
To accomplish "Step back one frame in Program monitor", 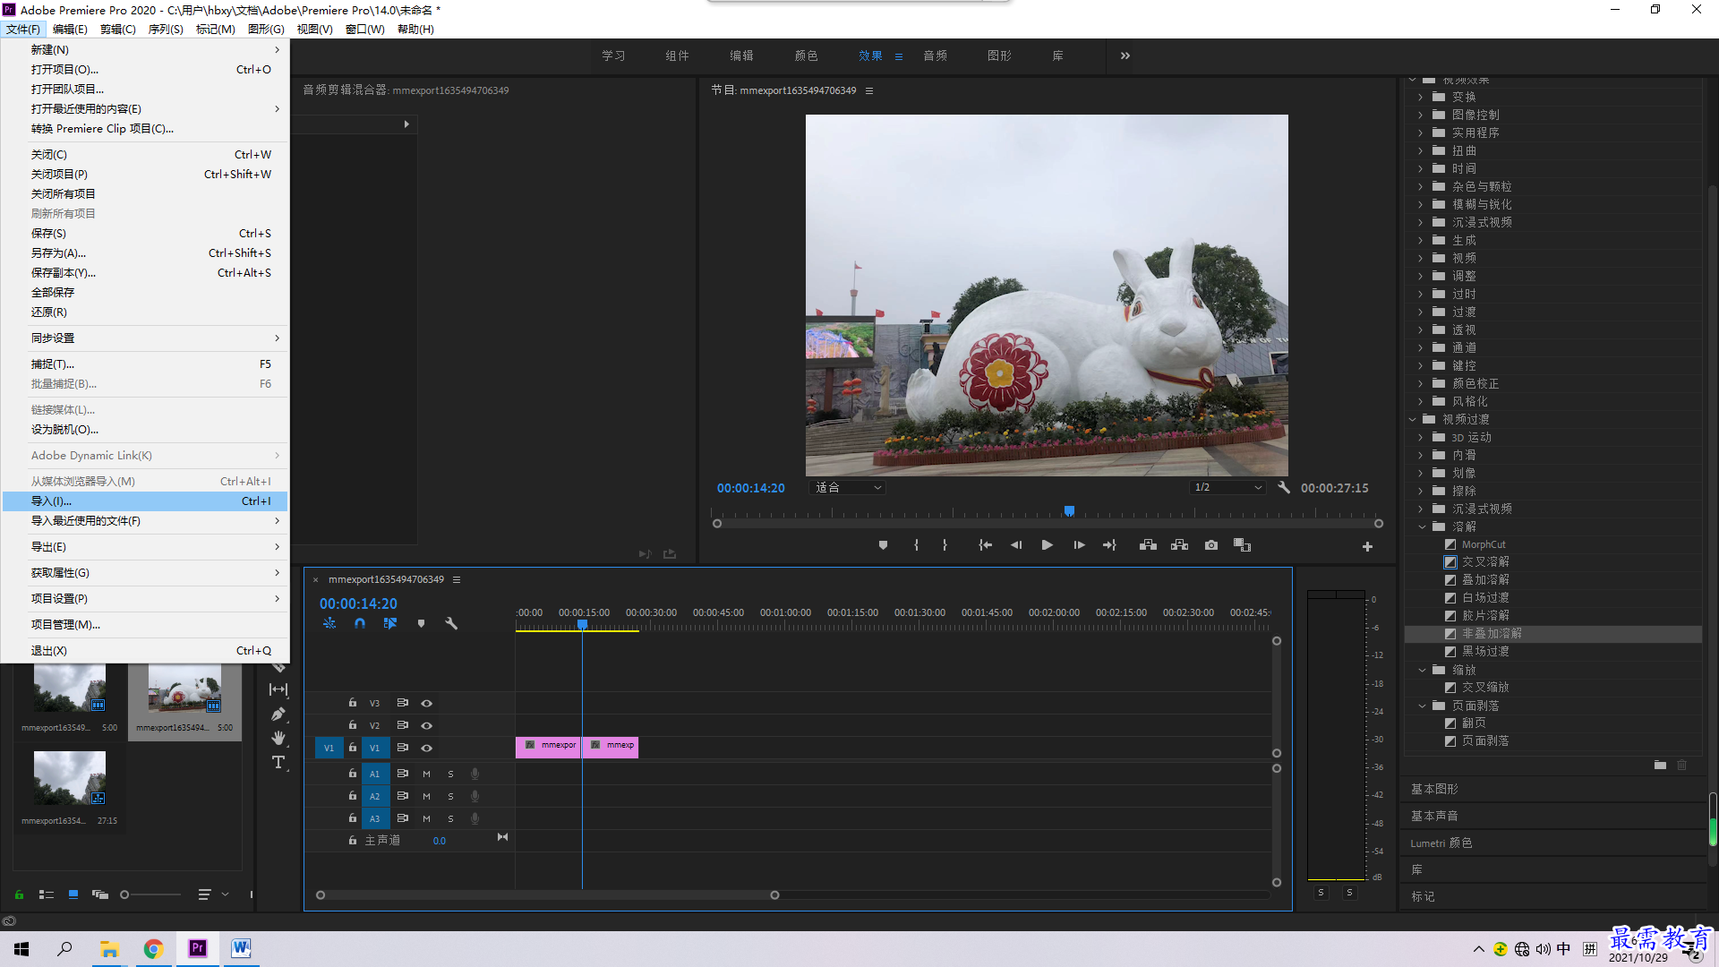I will click(1016, 545).
